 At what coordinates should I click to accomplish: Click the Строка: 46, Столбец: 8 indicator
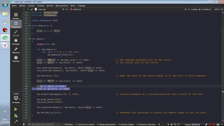point(201,9)
